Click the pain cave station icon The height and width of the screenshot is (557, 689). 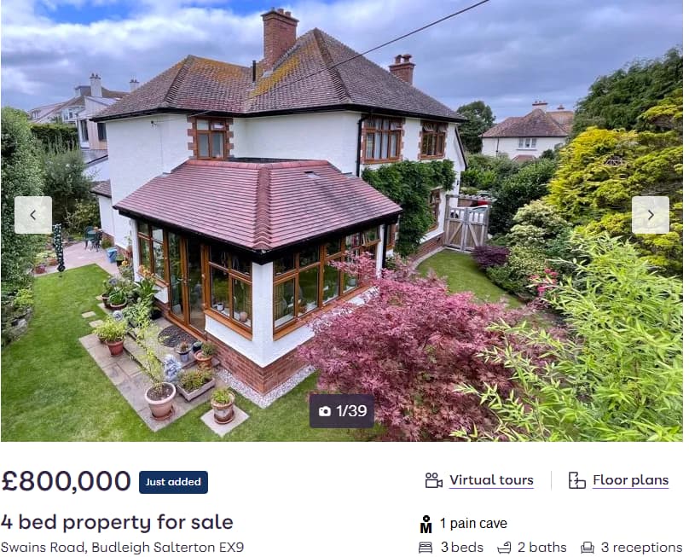pyautogui.click(x=426, y=524)
